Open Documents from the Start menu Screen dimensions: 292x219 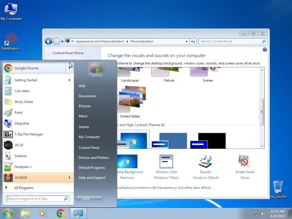(x=87, y=96)
